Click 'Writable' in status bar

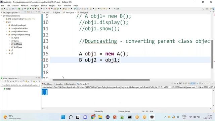pyautogui.click(x=99, y=111)
